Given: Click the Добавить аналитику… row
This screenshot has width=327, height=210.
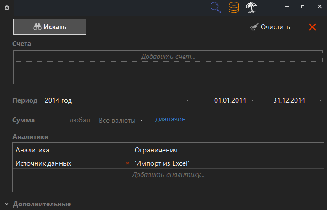Looking at the screenshot, I should pos(168,175).
